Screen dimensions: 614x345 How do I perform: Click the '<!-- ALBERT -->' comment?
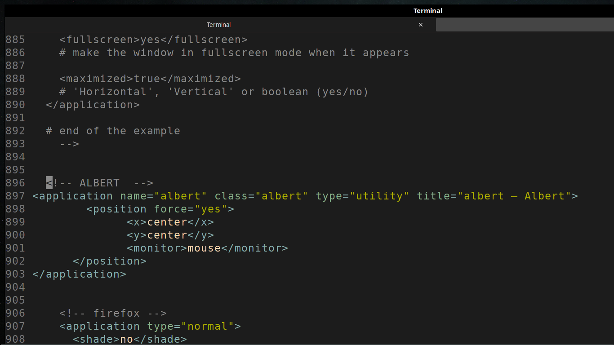click(x=99, y=183)
